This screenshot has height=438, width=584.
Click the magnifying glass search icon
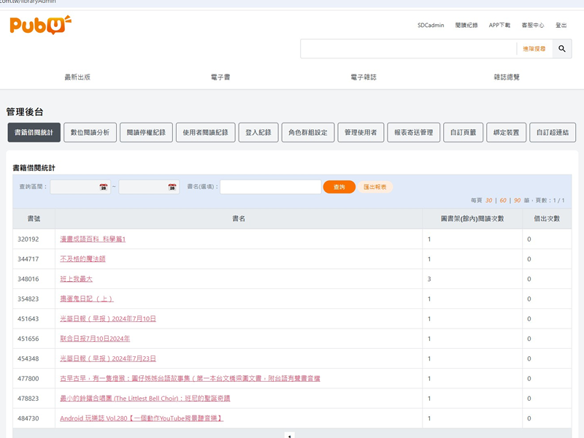pyautogui.click(x=561, y=49)
